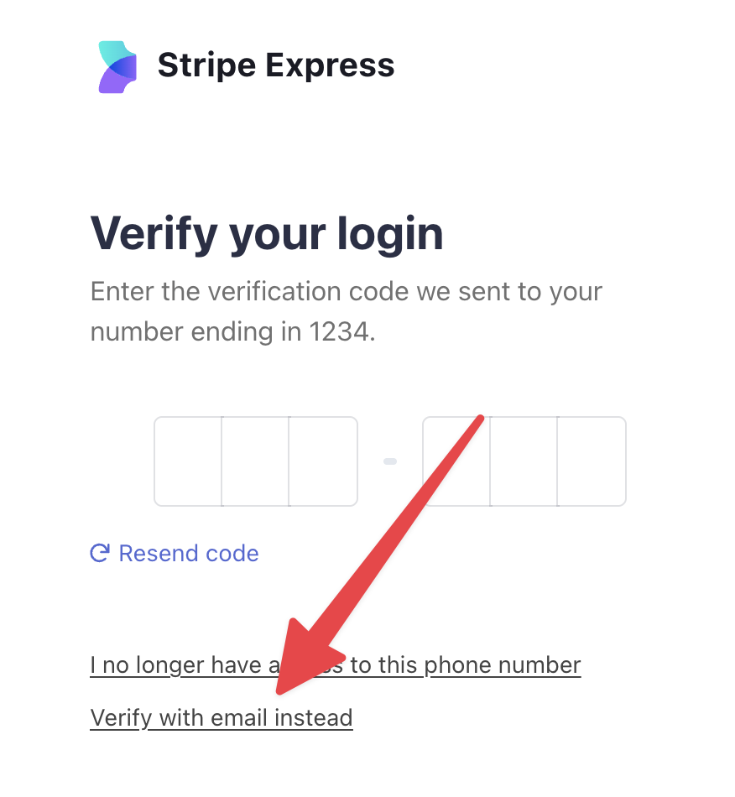Image resolution: width=735 pixels, height=797 pixels.
Task: Select the first verification code digit box
Action: coord(188,461)
